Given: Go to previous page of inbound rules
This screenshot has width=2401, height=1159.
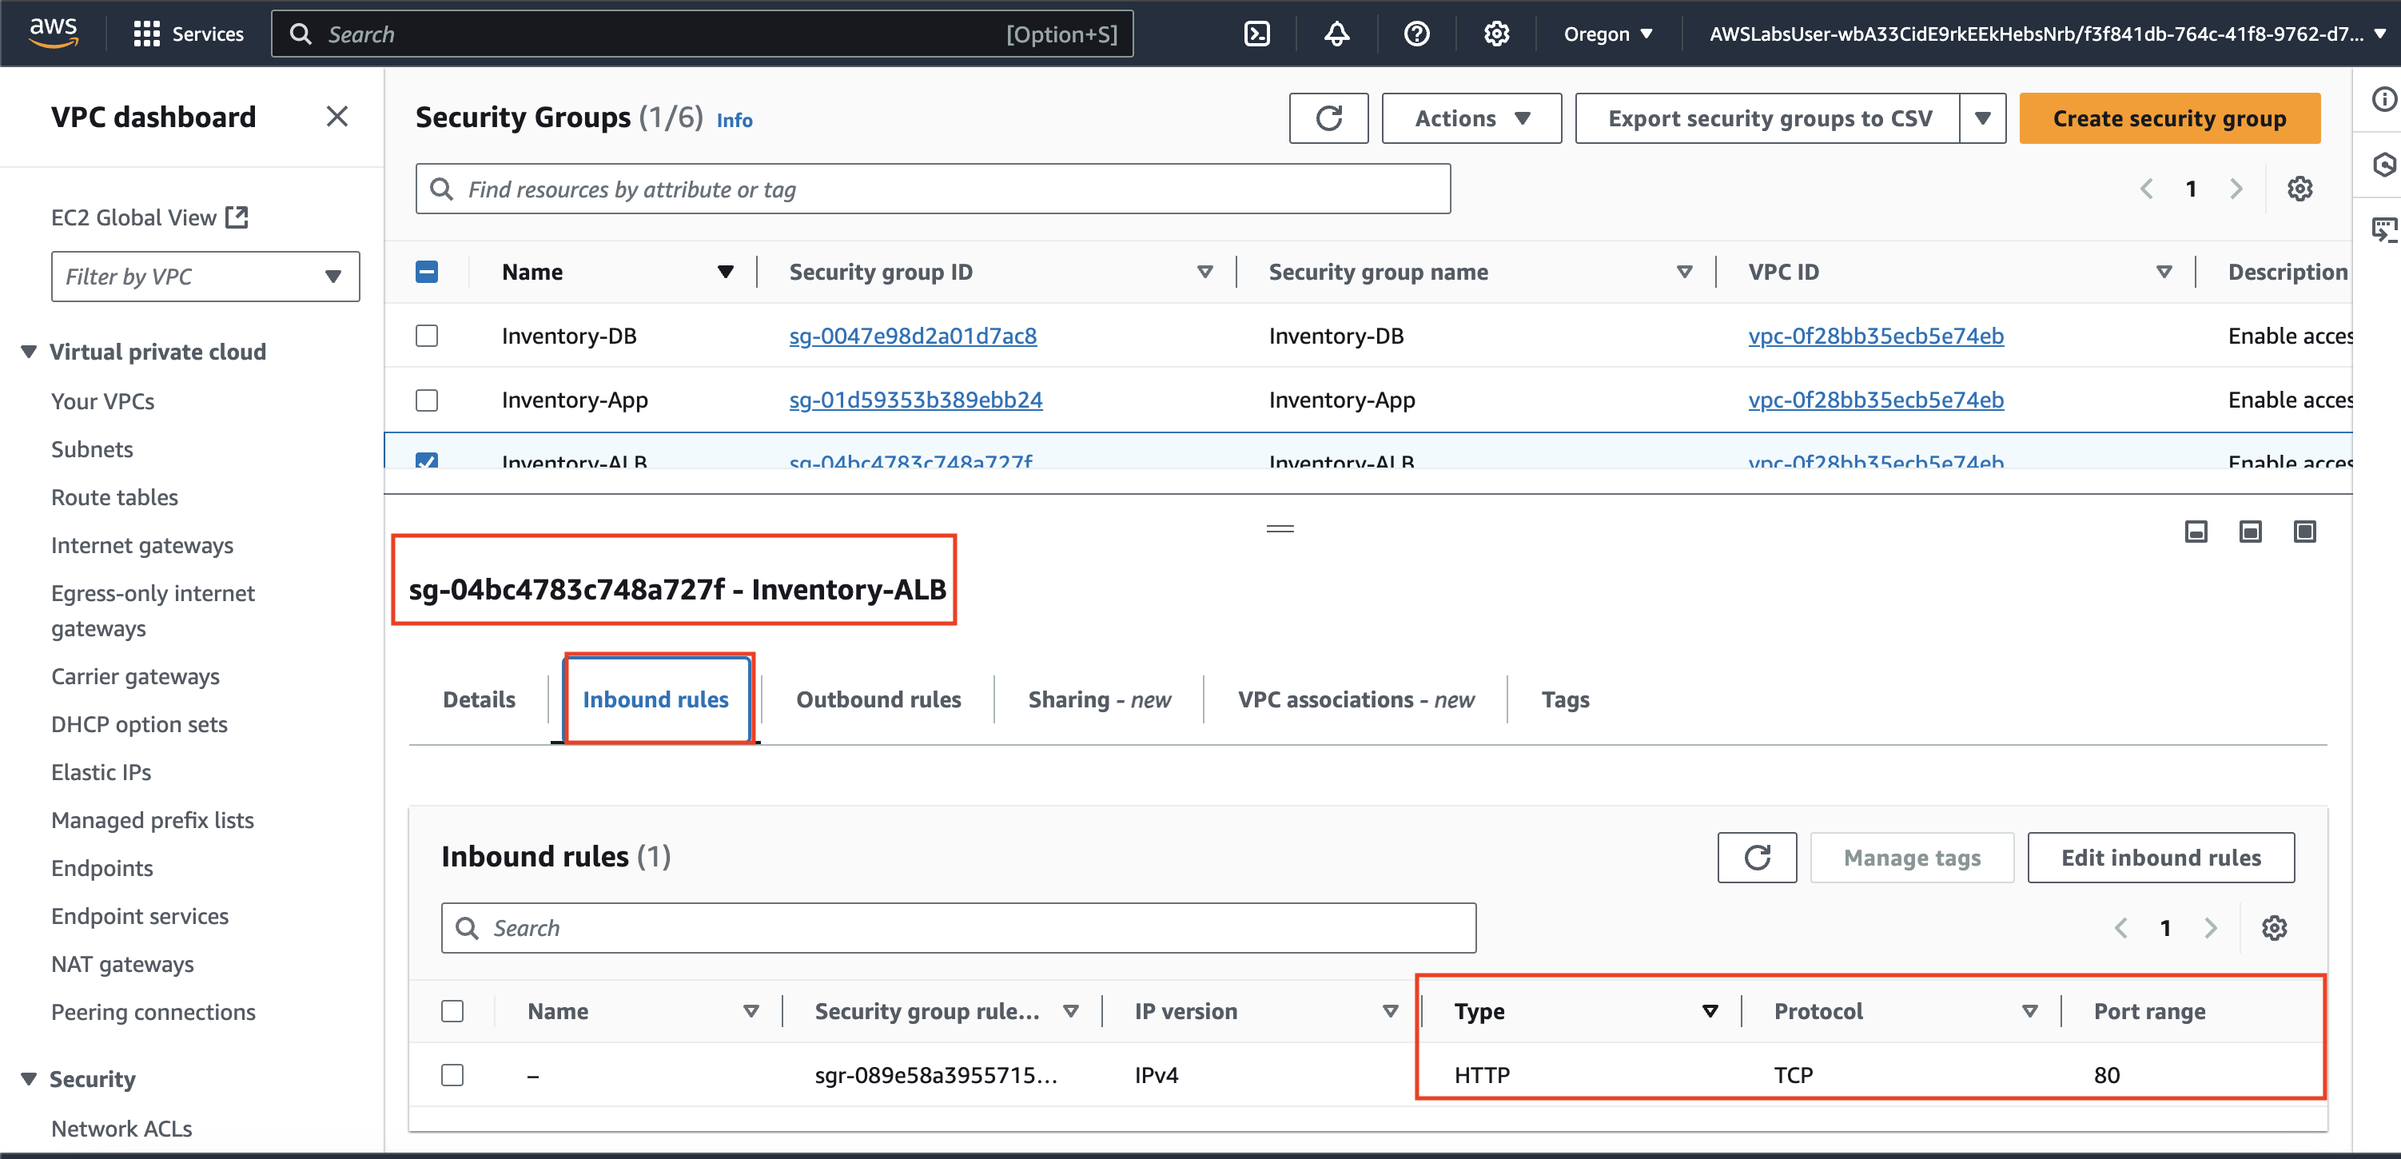Looking at the screenshot, I should point(2121,928).
